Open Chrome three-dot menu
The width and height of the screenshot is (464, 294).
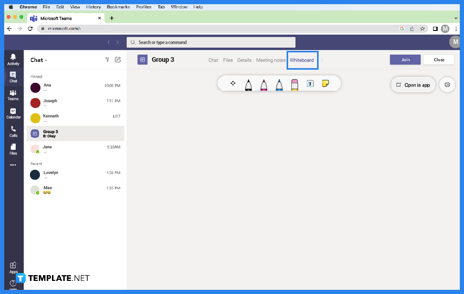click(x=456, y=29)
